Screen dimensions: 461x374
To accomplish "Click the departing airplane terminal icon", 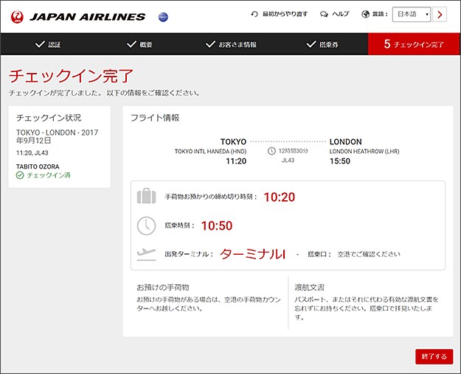I will pyautogui.click(x=147, y=254).
